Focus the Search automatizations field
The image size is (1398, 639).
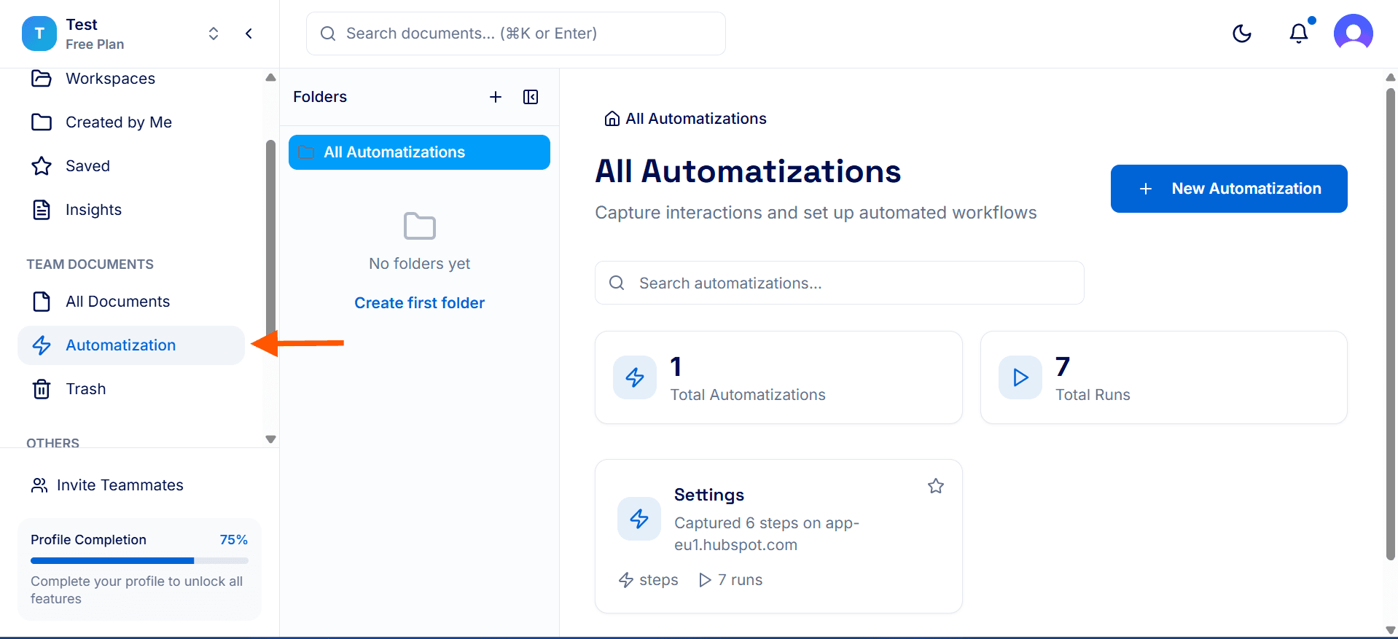coord(840,283)
